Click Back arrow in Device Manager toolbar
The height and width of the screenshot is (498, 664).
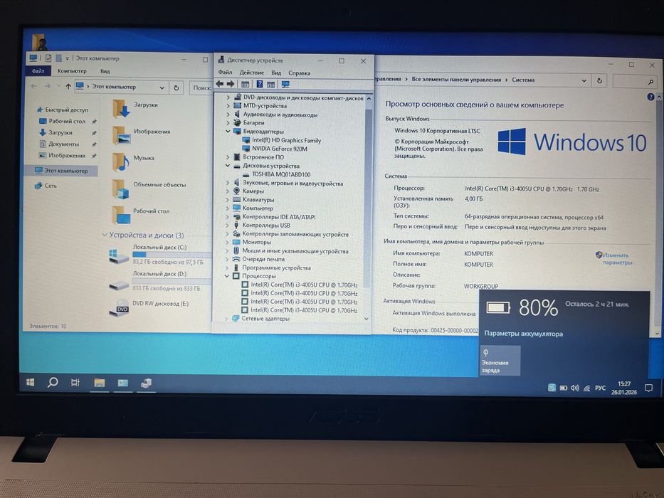click(x=219, y=84)
